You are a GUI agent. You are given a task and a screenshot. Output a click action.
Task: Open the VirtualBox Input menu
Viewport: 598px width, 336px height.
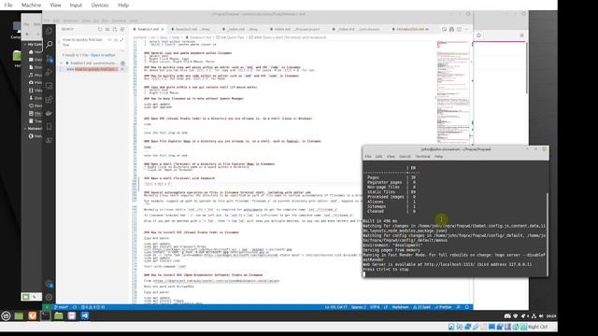click(76, 5)
